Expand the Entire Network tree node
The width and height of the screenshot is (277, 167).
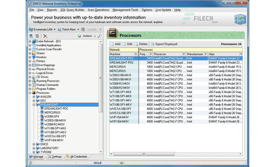pyautogui.click(x=30, y=41)
